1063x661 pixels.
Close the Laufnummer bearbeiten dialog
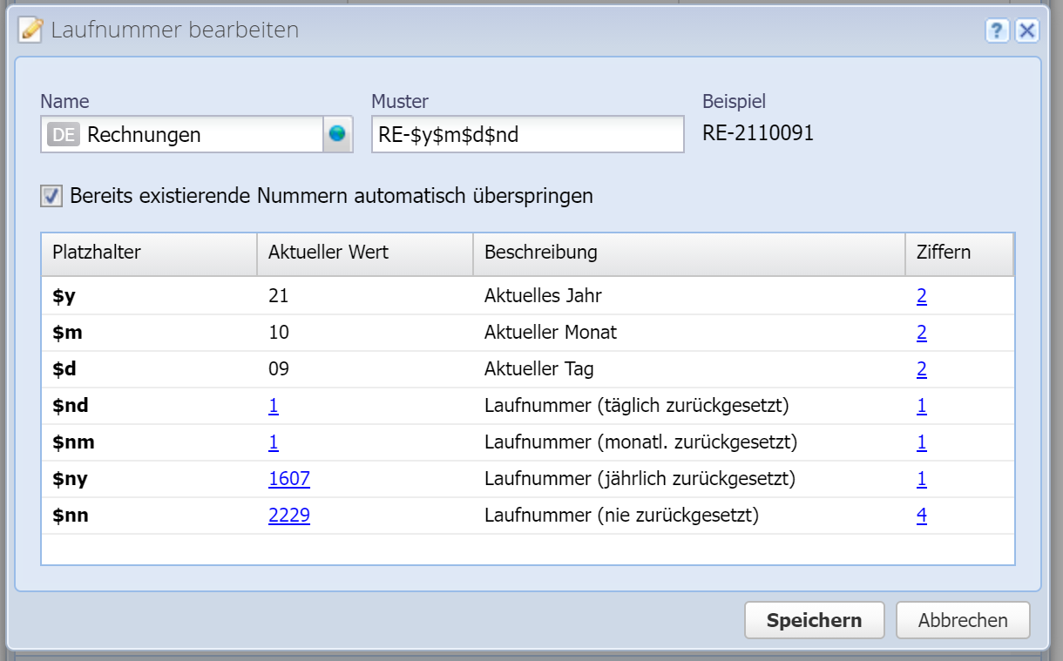1027,31
